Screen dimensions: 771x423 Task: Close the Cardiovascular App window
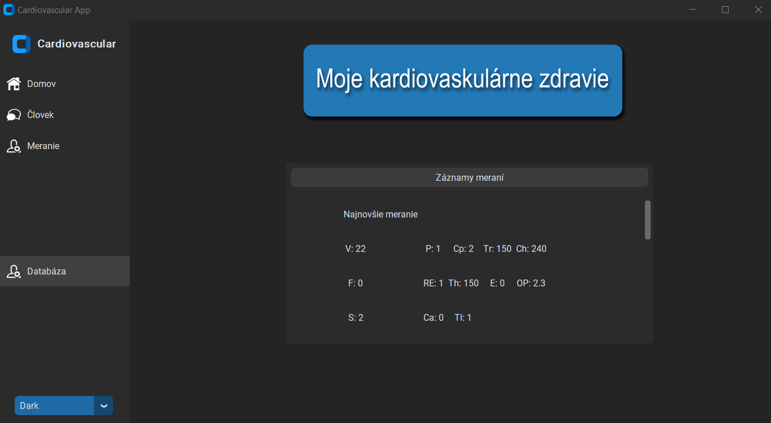pyautogui.click(x=758, y=10)
